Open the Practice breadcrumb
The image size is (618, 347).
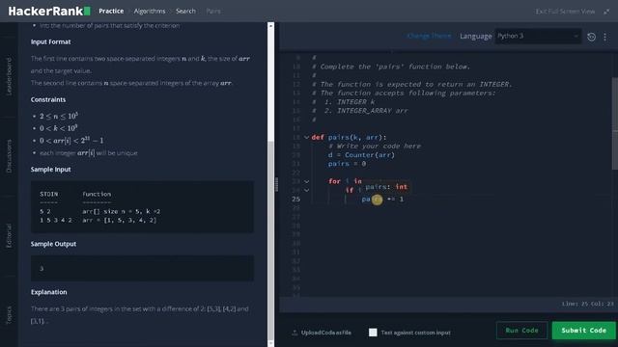click(111, 11)
